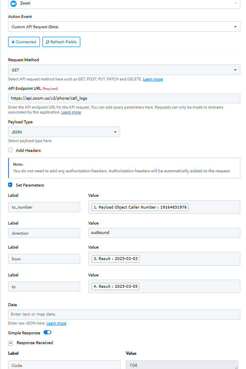Viewport: 246px width, 369px height.
Task: Click the Zoom app logo icon
Action: tap(13, 4)
